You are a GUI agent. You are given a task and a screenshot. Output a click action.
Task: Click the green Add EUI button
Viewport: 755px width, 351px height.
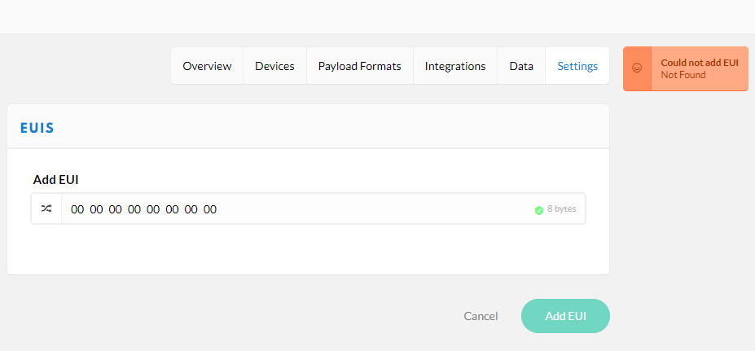[x=565, y=316]
